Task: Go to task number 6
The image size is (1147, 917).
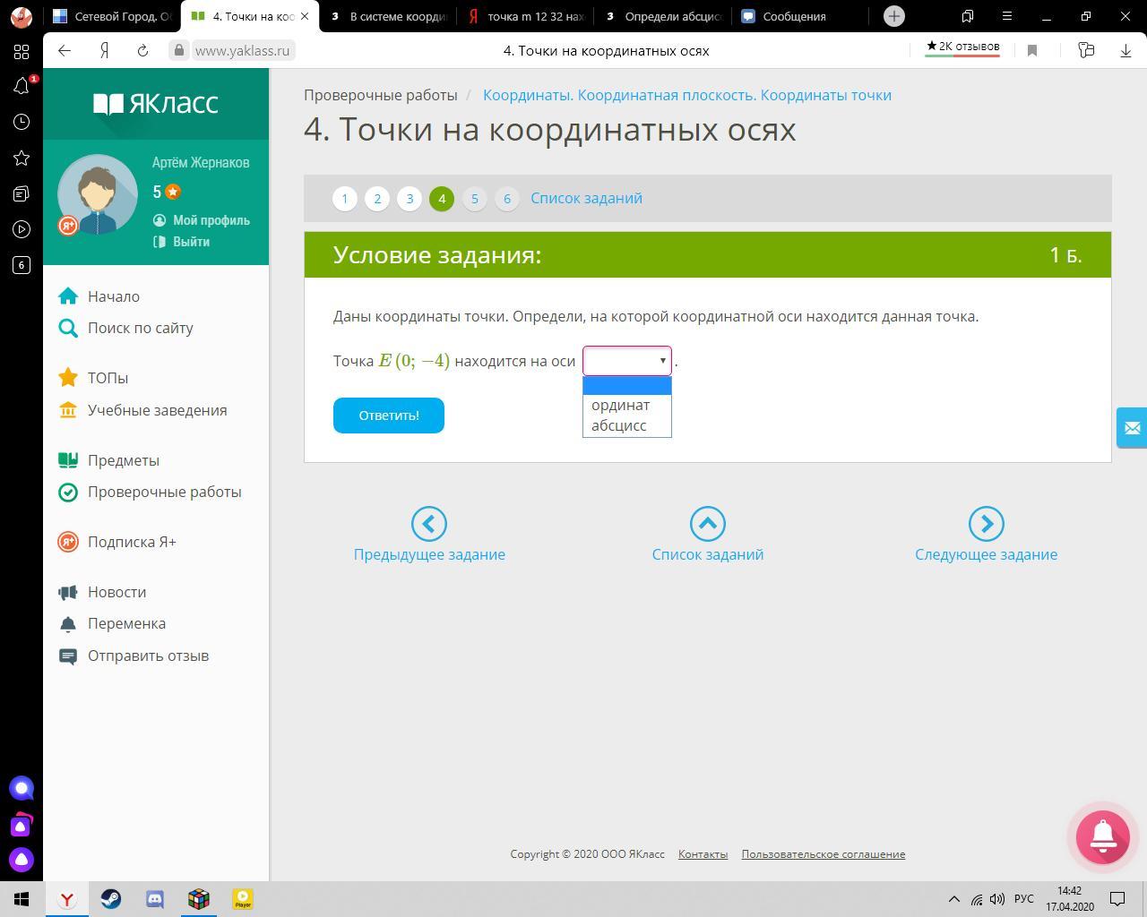Action: (x=507, y=199)
